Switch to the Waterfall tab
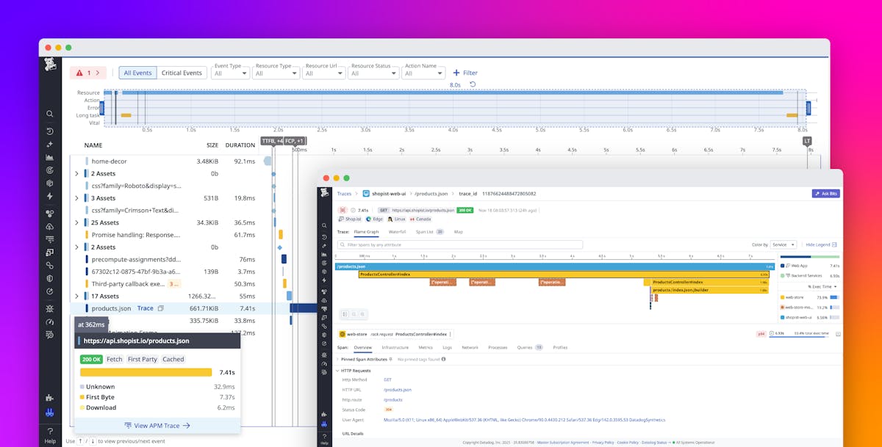This screenshot has width=882, height=447. click(397, 231)
